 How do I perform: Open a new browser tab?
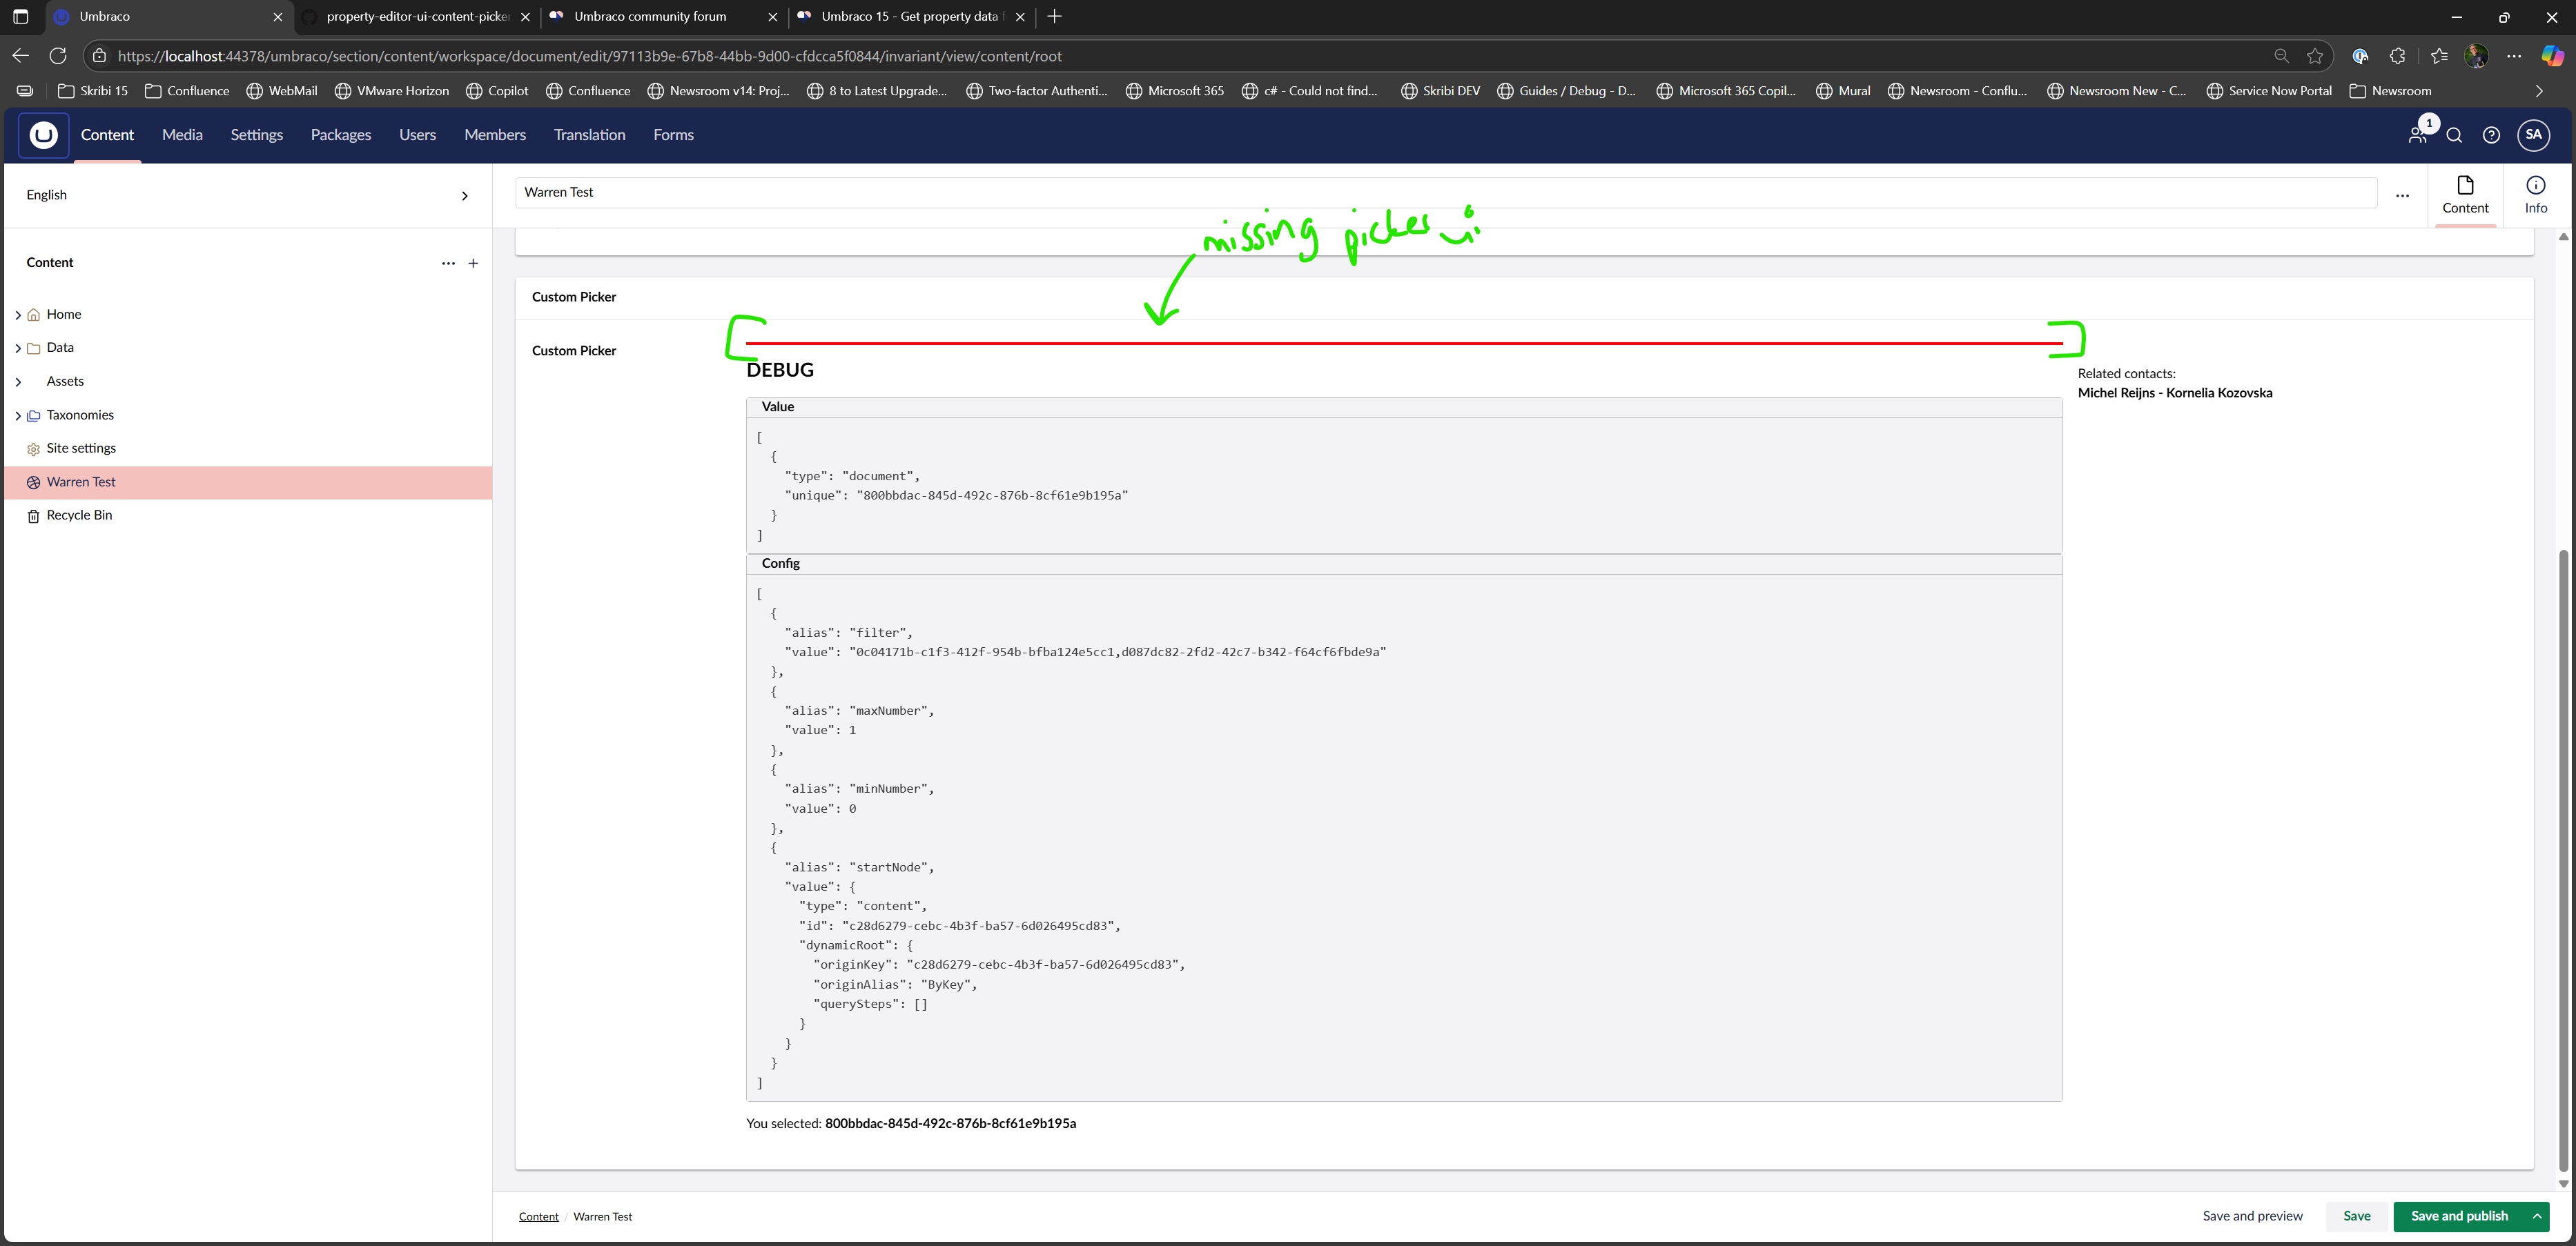tap(1054, 16)
